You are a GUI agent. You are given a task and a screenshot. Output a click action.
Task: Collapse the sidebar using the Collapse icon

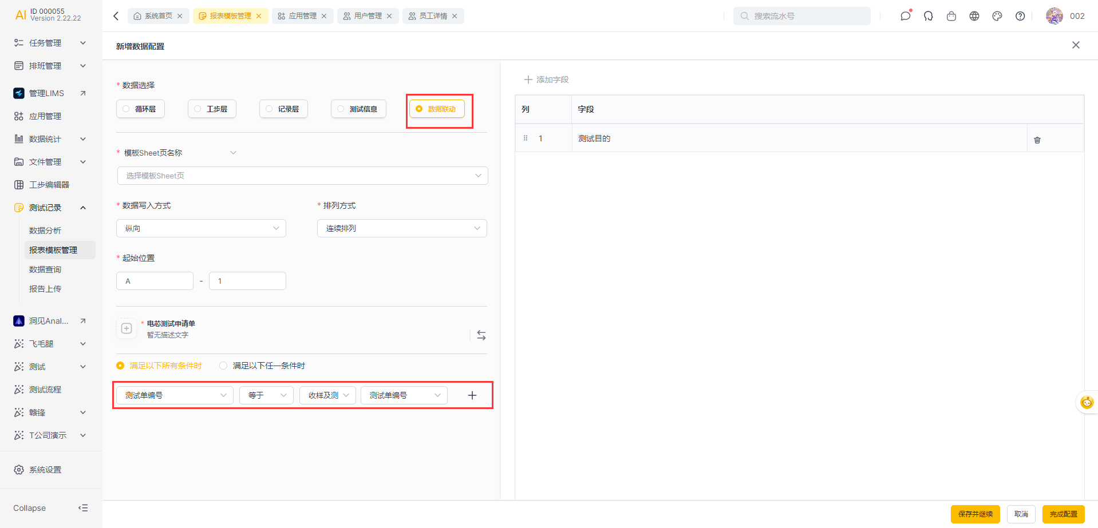tap(83, 508)
